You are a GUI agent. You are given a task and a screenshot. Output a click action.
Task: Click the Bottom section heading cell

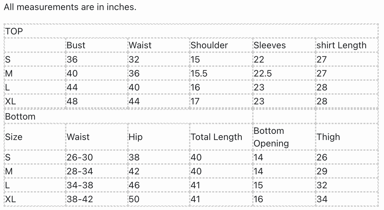pyautogui.click(x=20, y=117)
